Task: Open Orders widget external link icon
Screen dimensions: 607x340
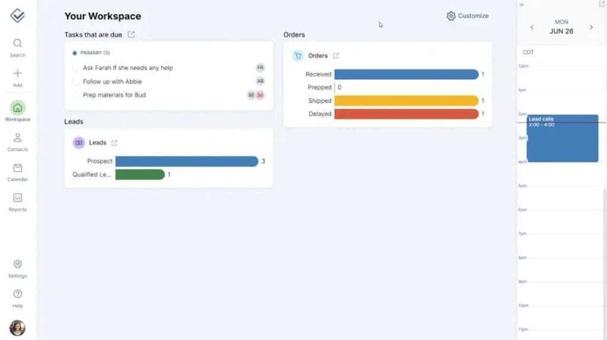Action: 336,56
